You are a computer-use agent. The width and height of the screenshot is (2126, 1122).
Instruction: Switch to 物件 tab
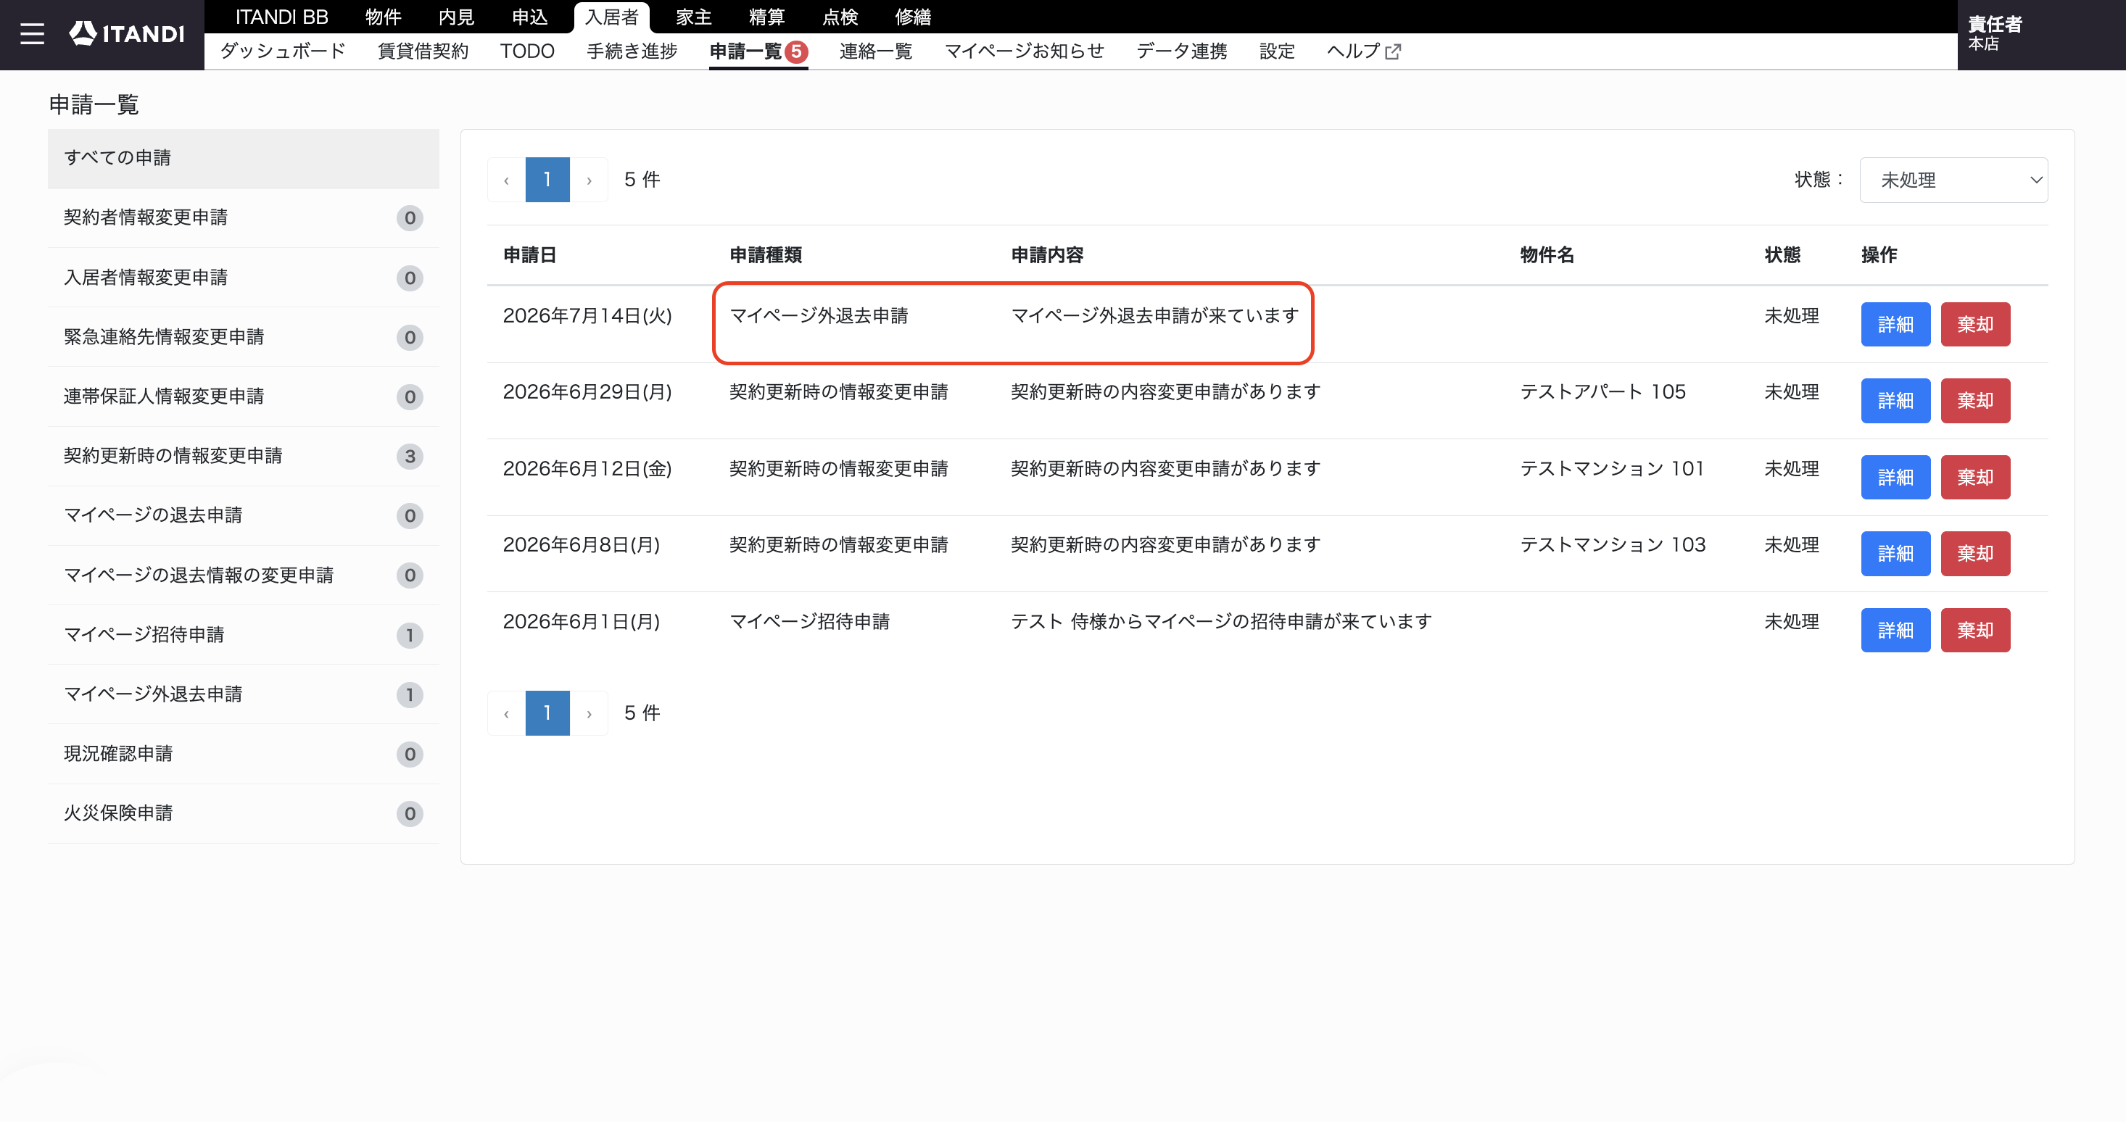pos(383,17)
